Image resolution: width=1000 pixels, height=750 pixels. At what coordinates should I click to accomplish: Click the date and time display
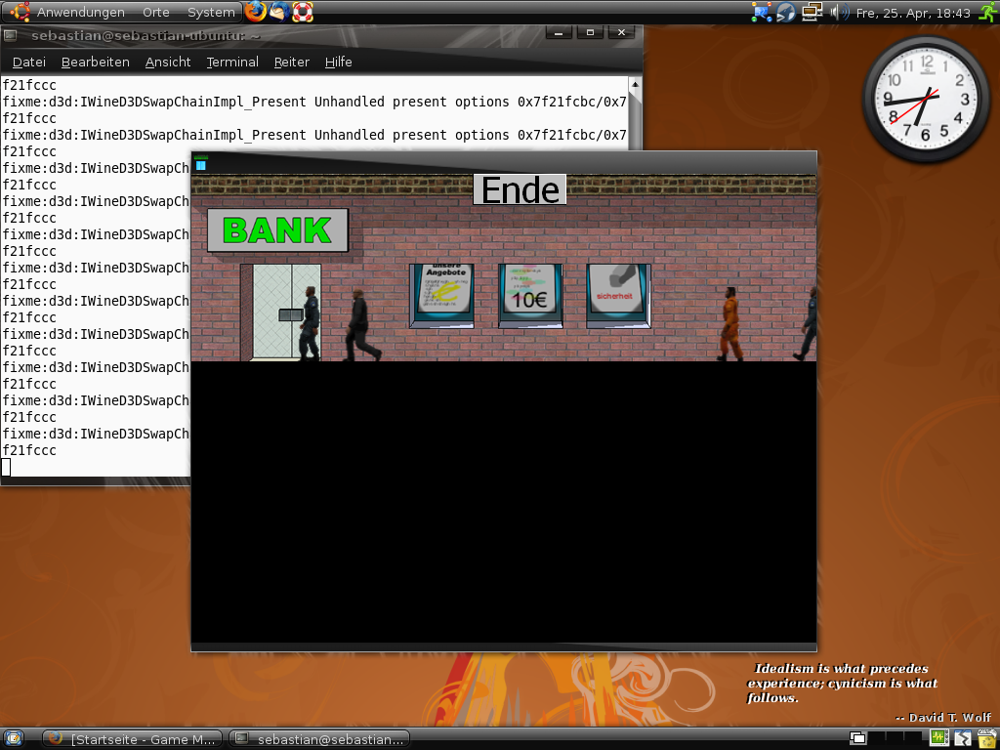913,13
